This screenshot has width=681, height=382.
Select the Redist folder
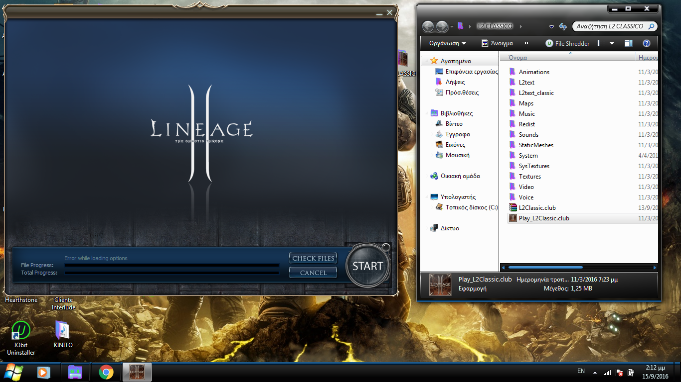tap(526, 124)
